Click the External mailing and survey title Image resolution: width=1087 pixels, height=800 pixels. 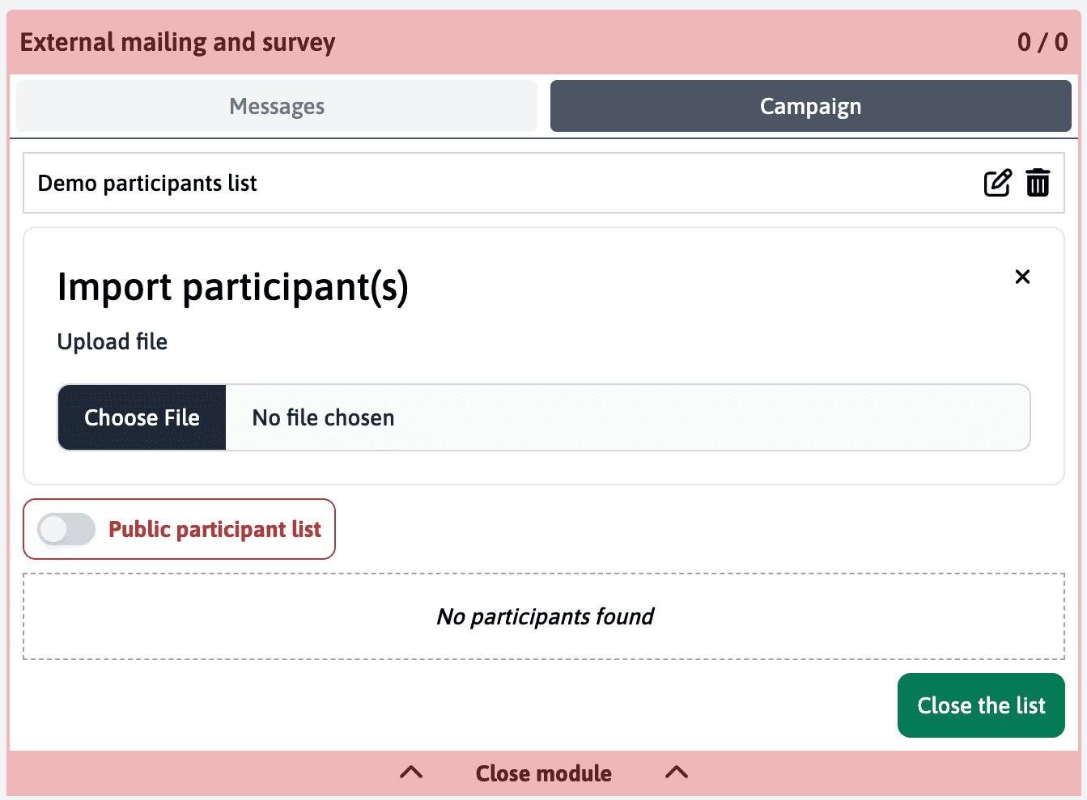[x=177, y=42]
